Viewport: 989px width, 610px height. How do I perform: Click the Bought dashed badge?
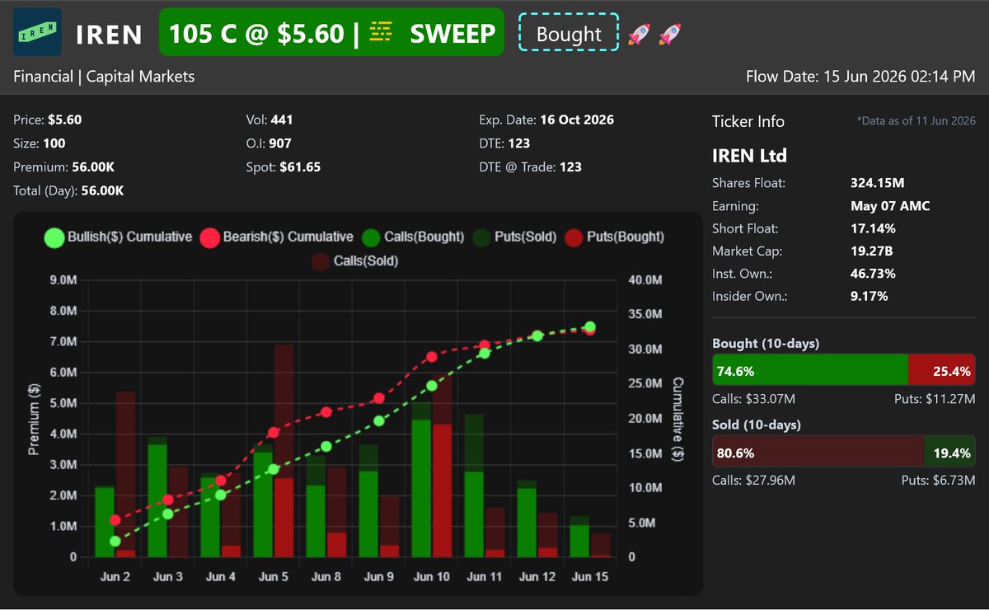(x=569, y=33)
